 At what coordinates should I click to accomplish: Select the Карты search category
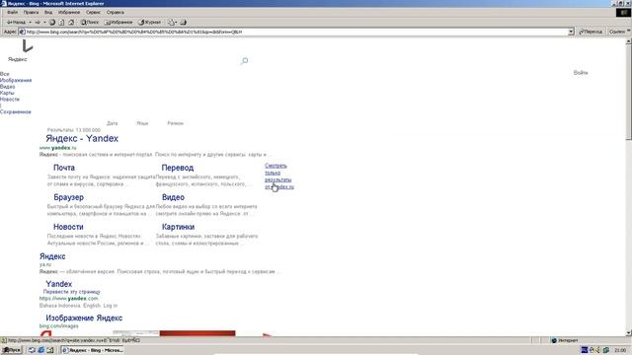(x=7, y=93)
